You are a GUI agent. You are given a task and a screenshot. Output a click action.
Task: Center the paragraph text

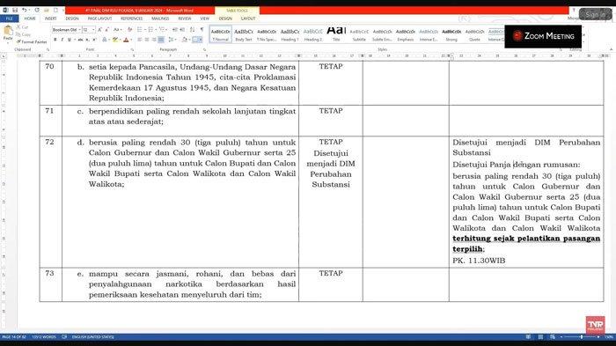click(x=147, y=40)
